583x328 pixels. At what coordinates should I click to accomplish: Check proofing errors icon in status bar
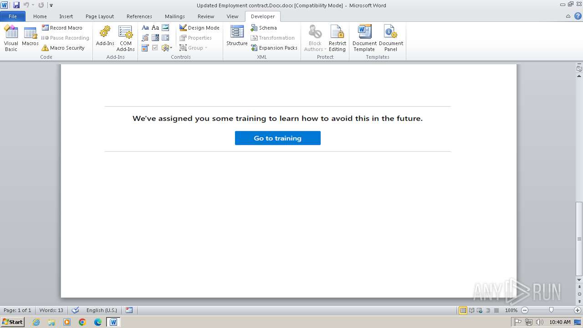coord(76,310)
